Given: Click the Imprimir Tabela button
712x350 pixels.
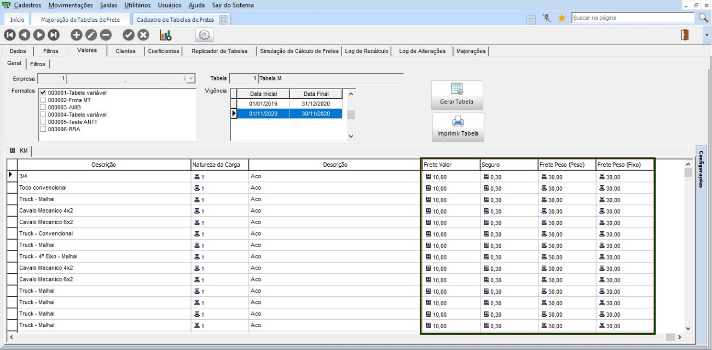Looking at the screenshot, I should pyautogui.click(x=458, y=127).
